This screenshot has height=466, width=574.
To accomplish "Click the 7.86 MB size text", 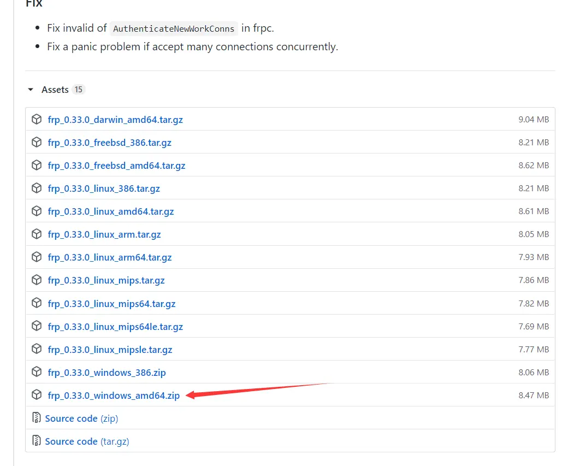I will coord(534,280).
